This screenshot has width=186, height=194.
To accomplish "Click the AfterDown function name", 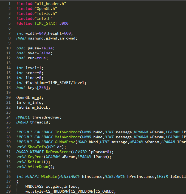I will 38,167.
